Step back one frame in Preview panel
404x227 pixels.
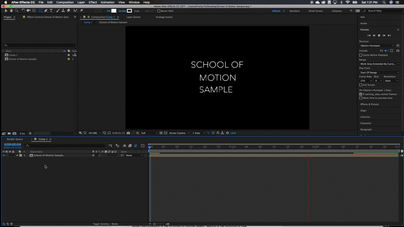[374, 36]
